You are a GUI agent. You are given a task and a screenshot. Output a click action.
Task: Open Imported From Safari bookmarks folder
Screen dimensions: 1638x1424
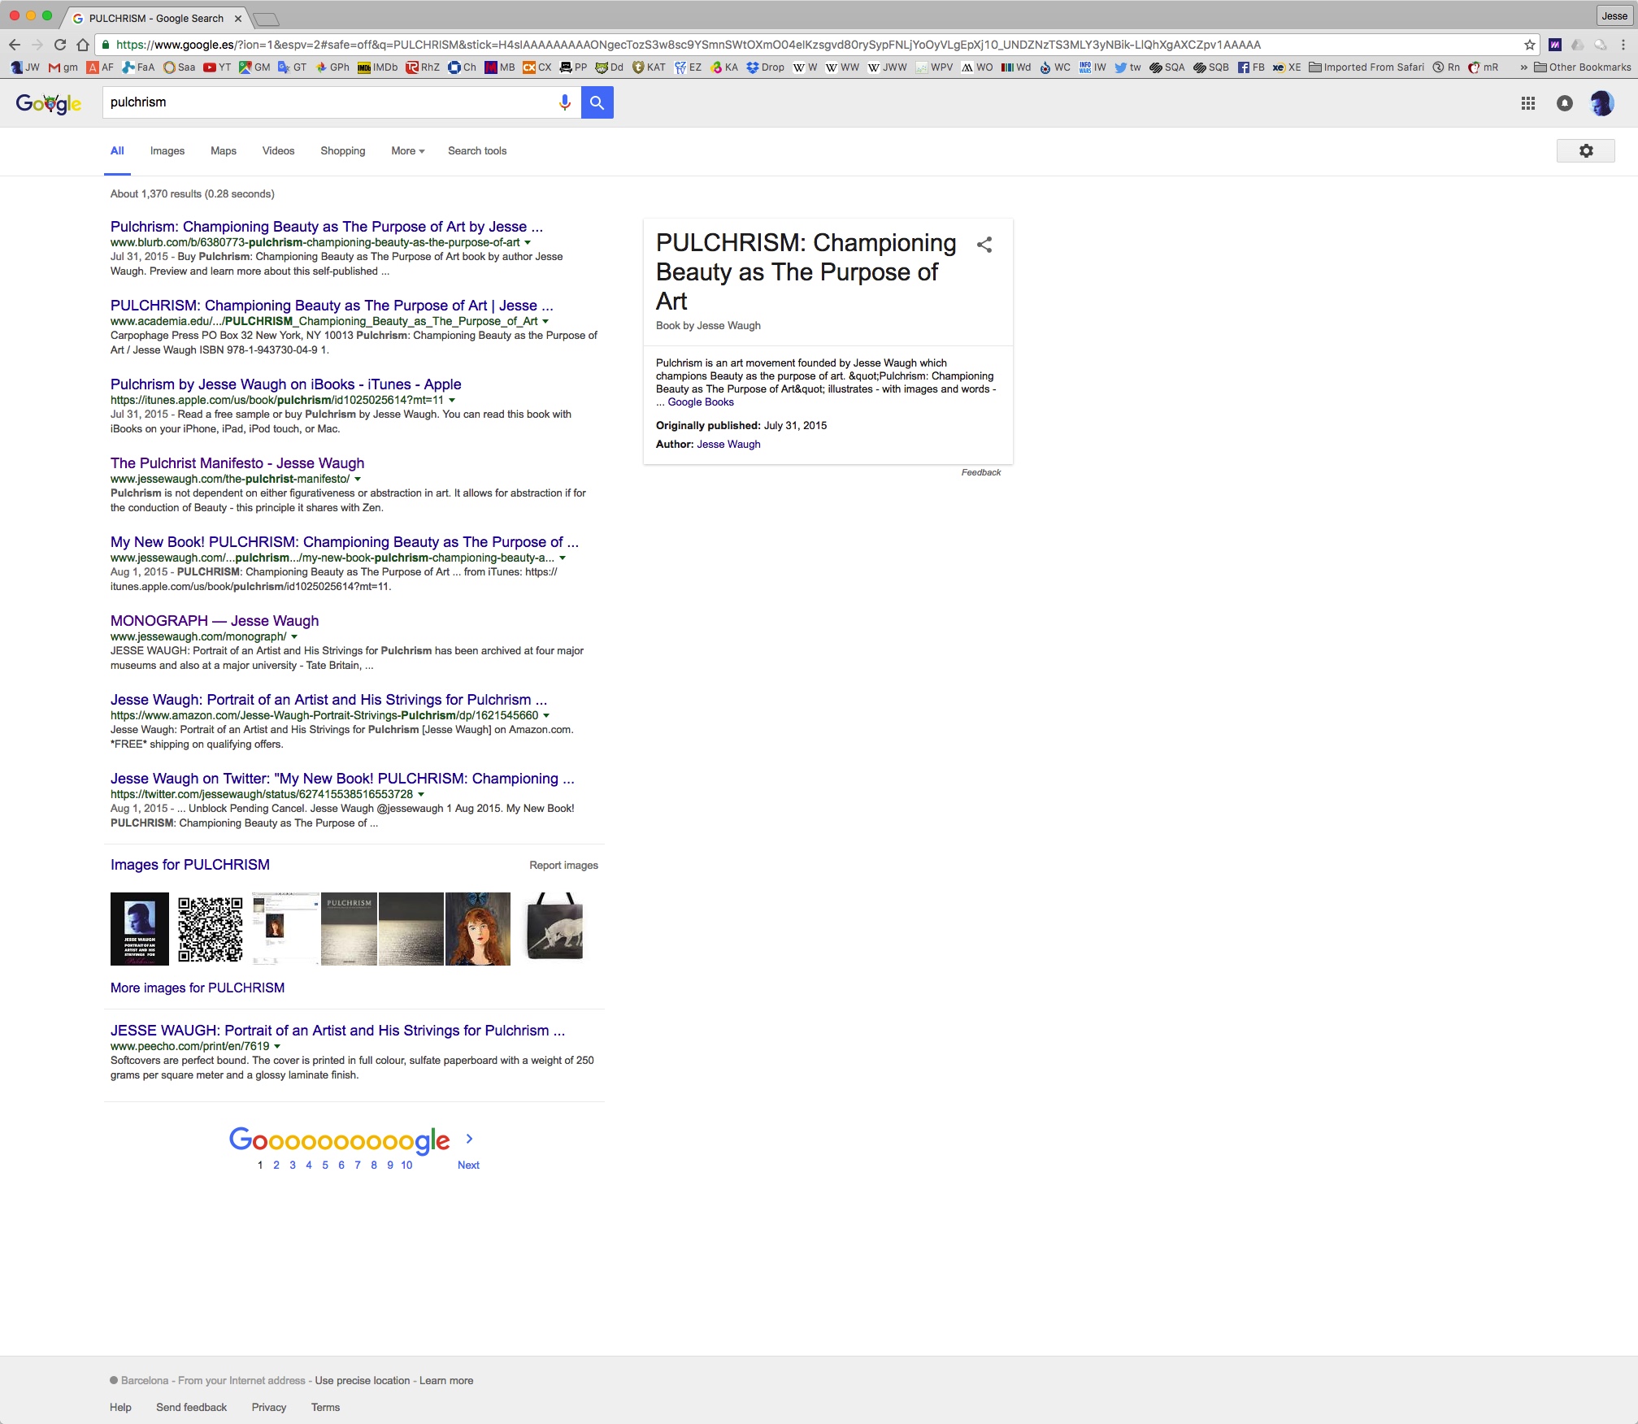click(x=1366, y=67)
